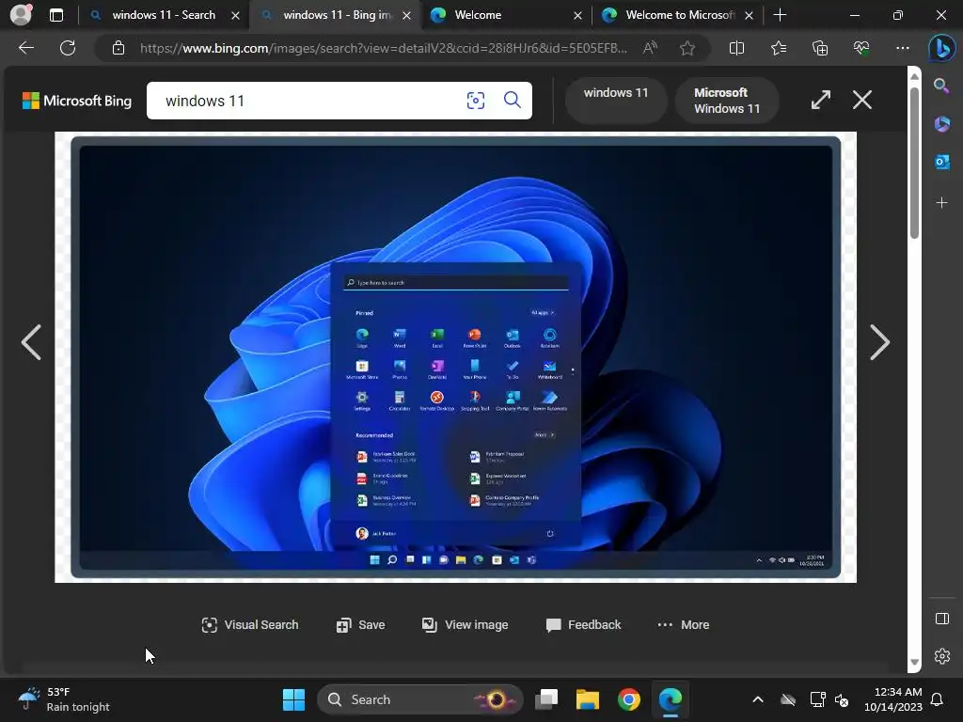This screenshot has width=963, height=722.
Task: Send Feedback about image
Action: [x=583, y=625]
